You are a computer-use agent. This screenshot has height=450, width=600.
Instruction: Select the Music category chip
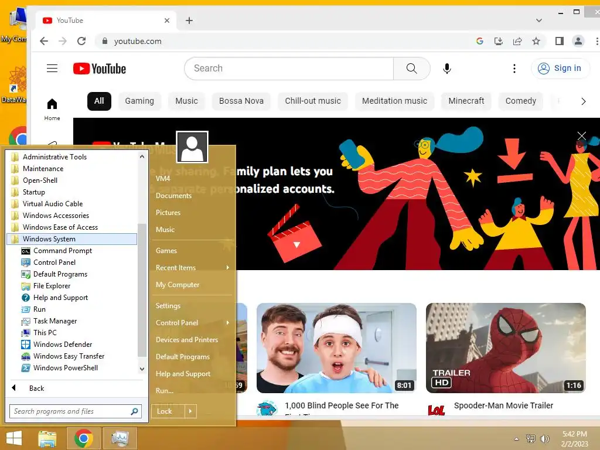(186, 101)
